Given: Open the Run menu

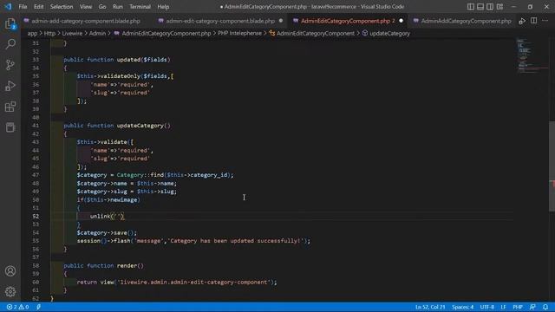Looking at the screenshot, I should 118,7.
